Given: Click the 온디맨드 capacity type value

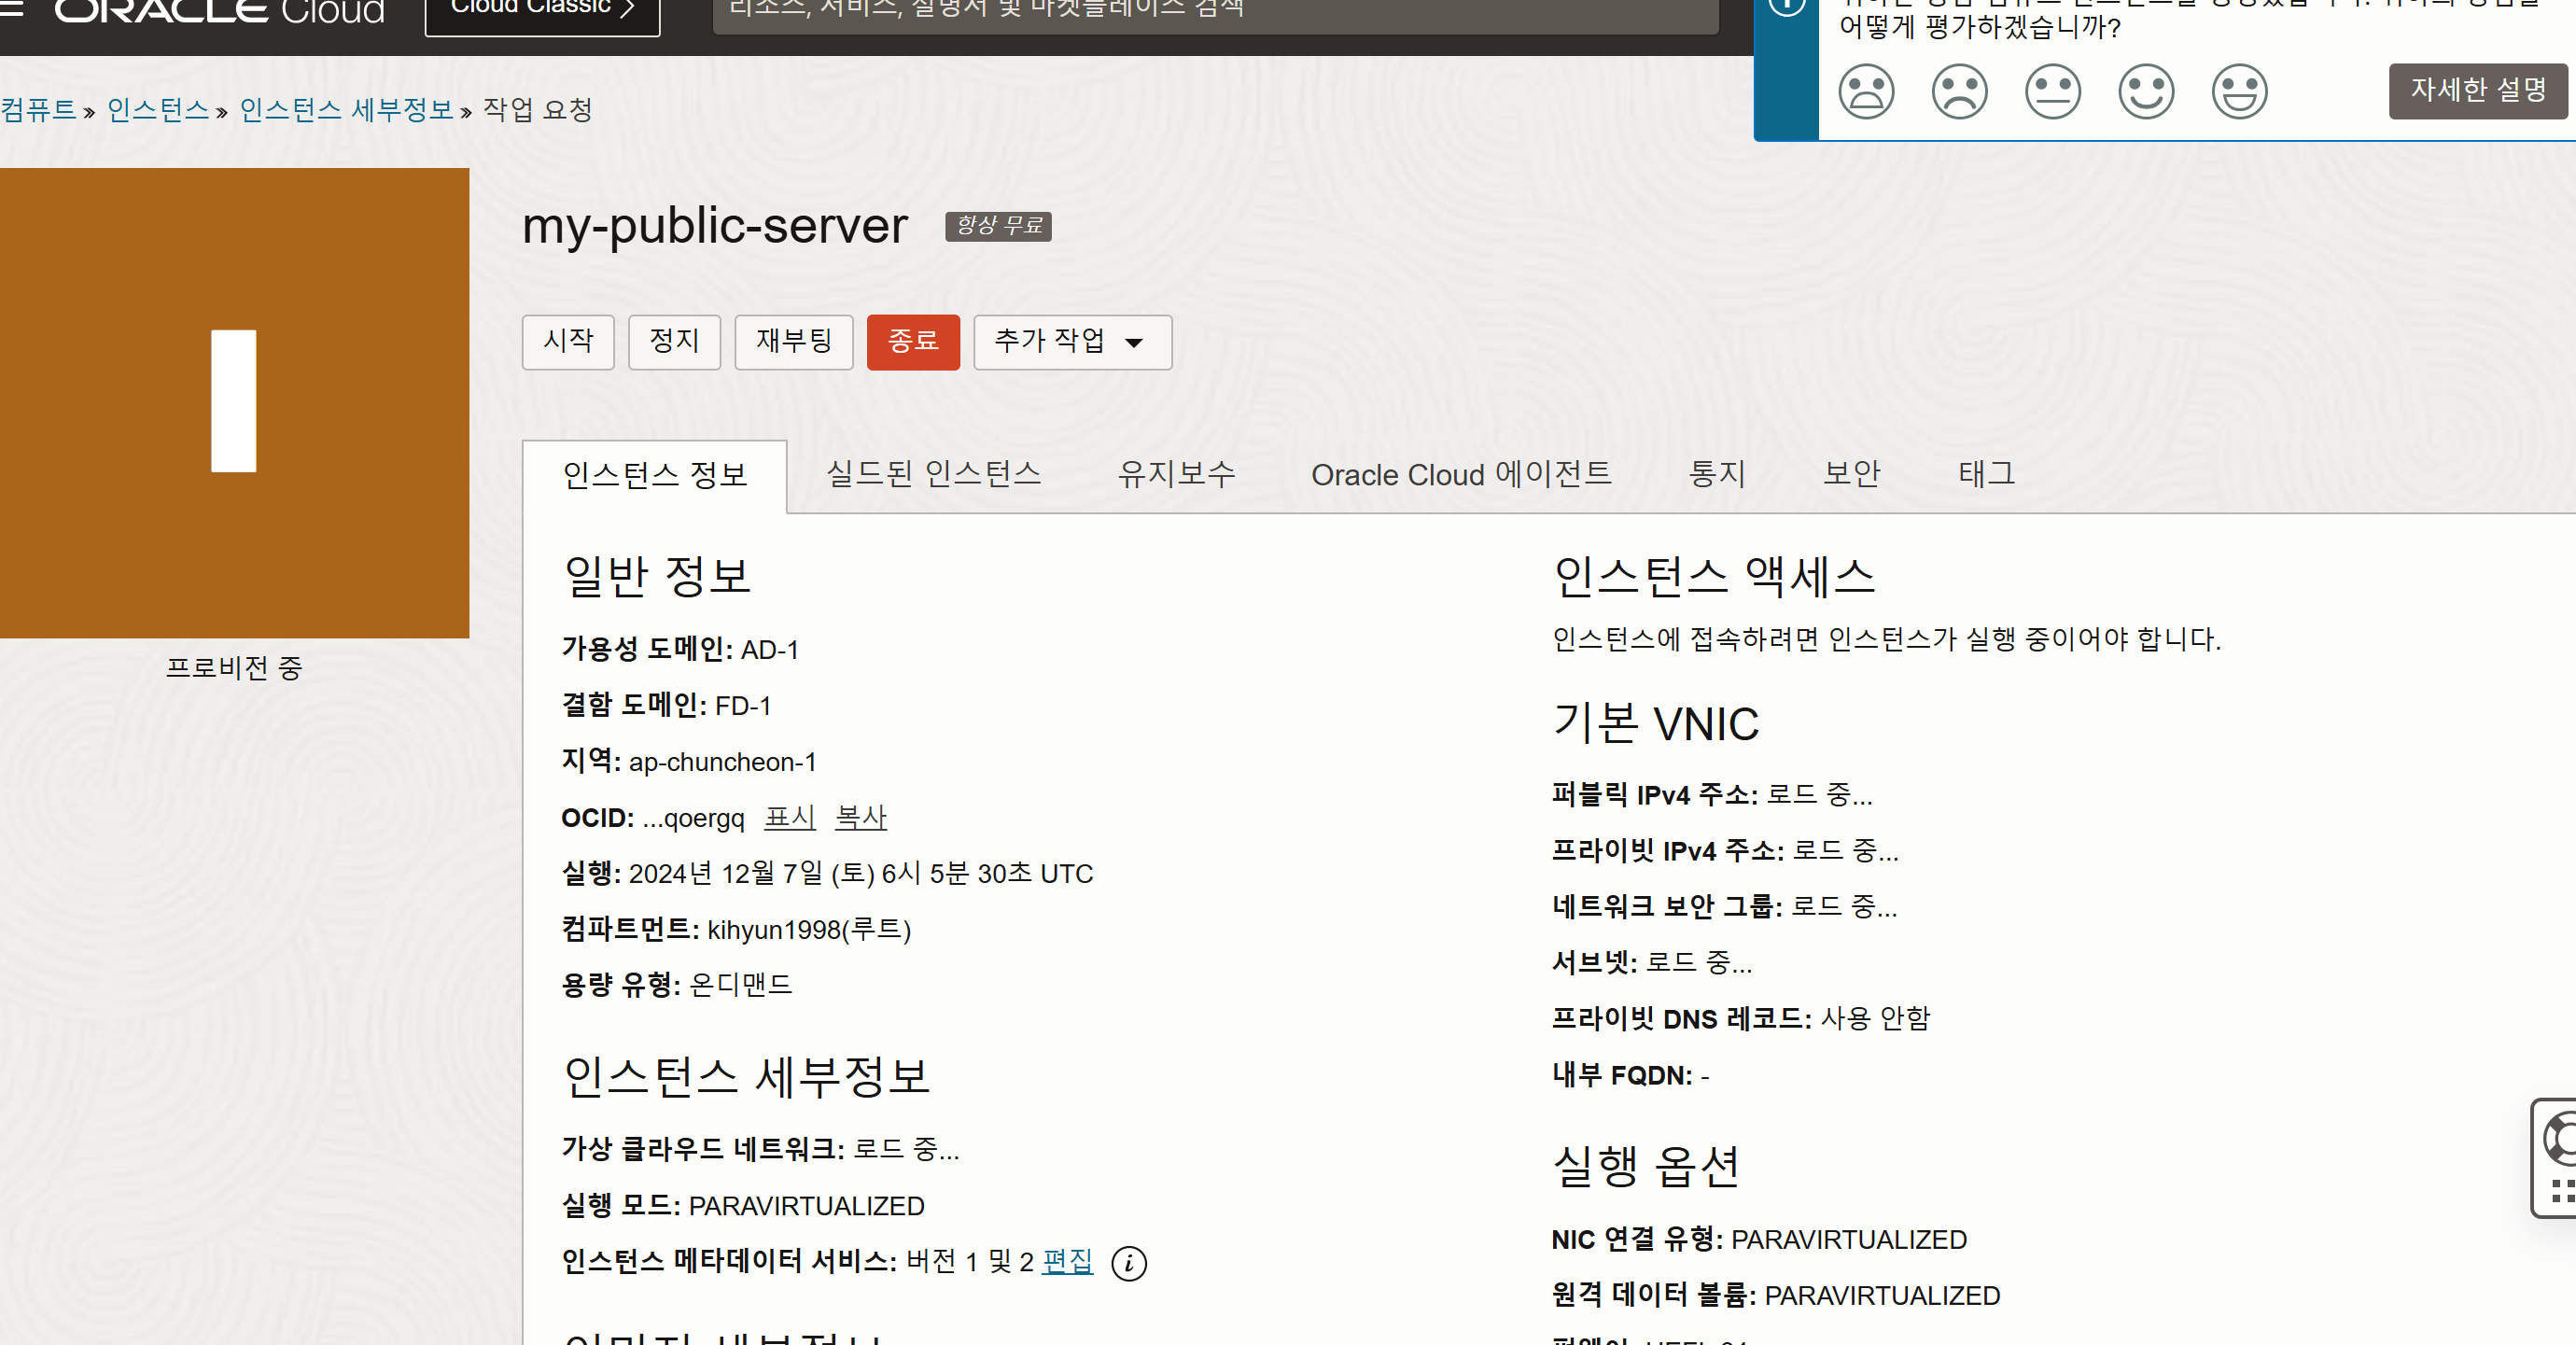Looking at the screenshot, I should click(x=740, y=985).
